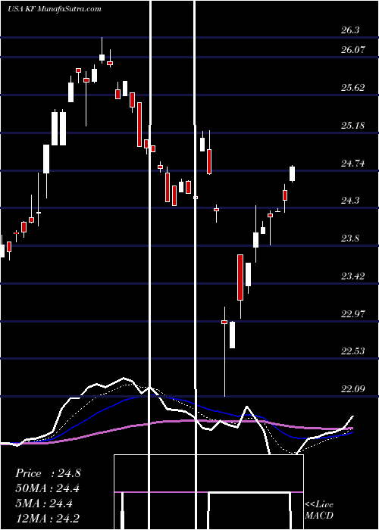379x530 pixels.
Task: Click the 22.97 price axis label
Action: [x=353, y=313]
